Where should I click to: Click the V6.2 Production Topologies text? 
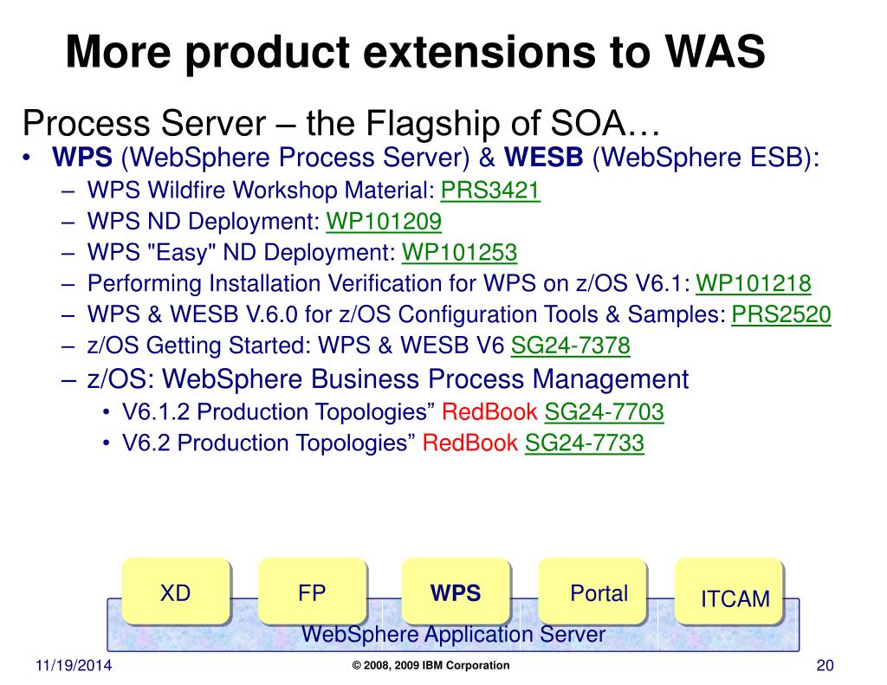click(269, 443)
